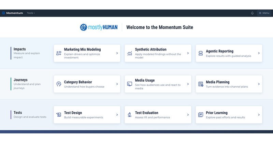This screenshot has width=273, height=143.
Task: Click the Momentum brand name
Action: click(14, 13)
